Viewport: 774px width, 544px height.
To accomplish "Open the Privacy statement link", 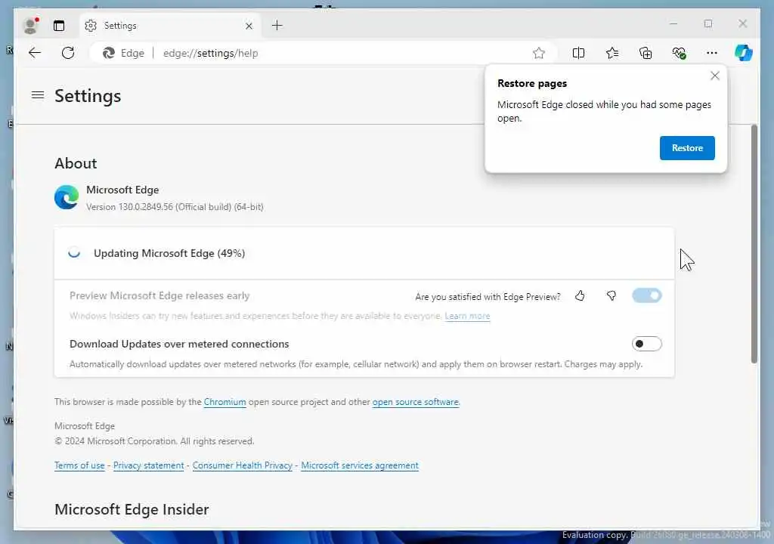I will pos(149,465).
